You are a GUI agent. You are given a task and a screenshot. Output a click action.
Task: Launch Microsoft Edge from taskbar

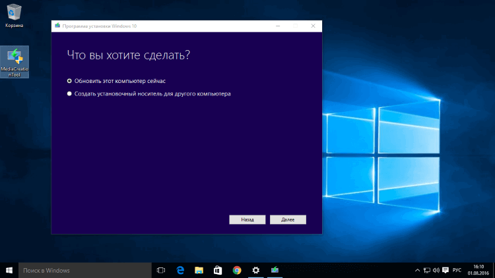pos(180,271)
